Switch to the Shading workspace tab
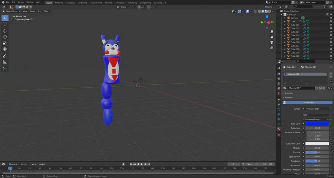This screenshot has width=334, height=178. (109, 3)
